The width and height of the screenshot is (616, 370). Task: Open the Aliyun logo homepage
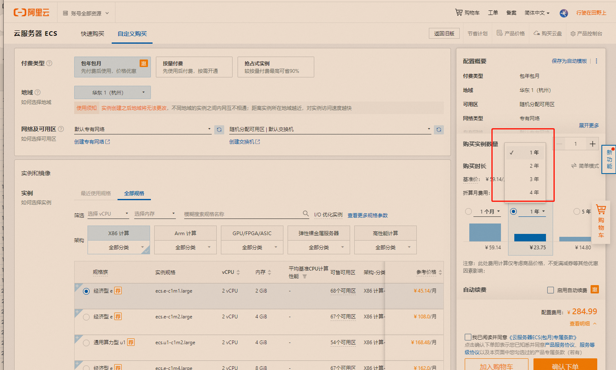click(x=32, y=12)
